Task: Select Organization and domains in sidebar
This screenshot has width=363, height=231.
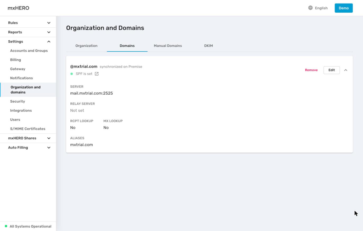Action: point(28,90)
